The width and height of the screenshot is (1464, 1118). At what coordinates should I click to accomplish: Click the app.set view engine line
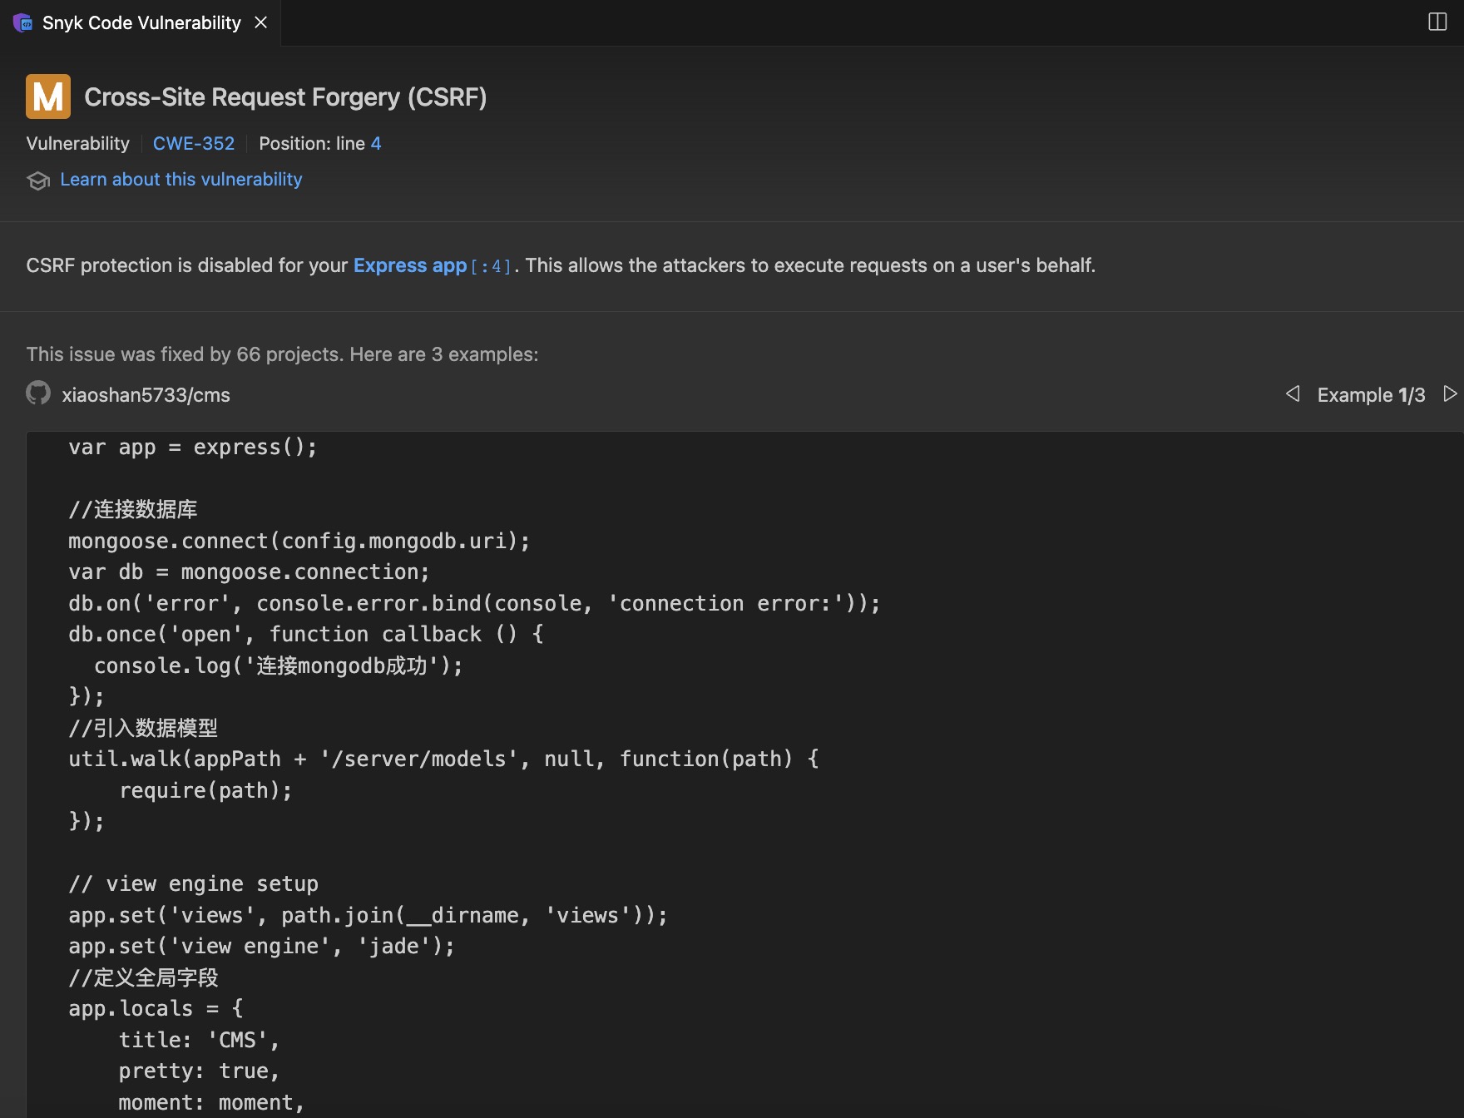pos(262,947)
